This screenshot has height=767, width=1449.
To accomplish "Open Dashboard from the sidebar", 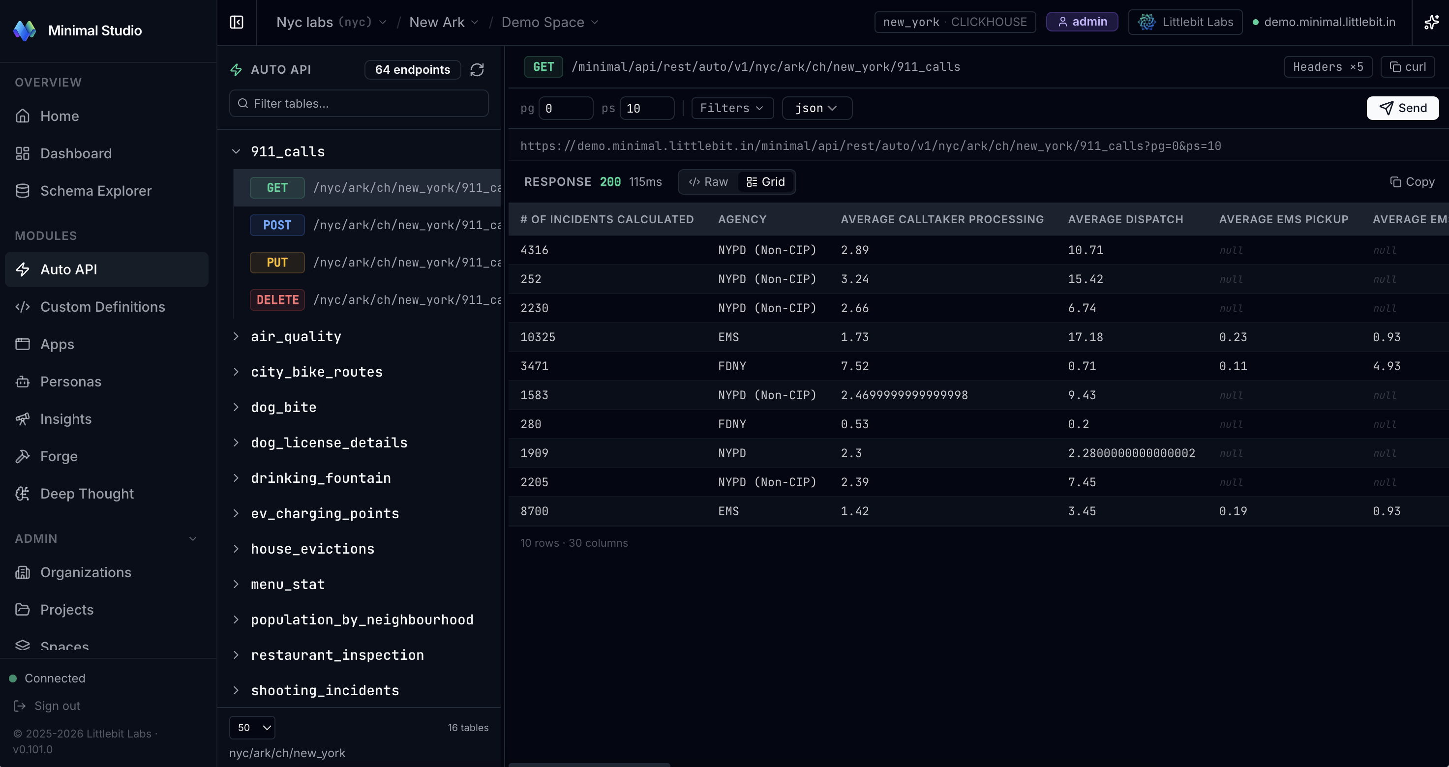I will point(76,153).
